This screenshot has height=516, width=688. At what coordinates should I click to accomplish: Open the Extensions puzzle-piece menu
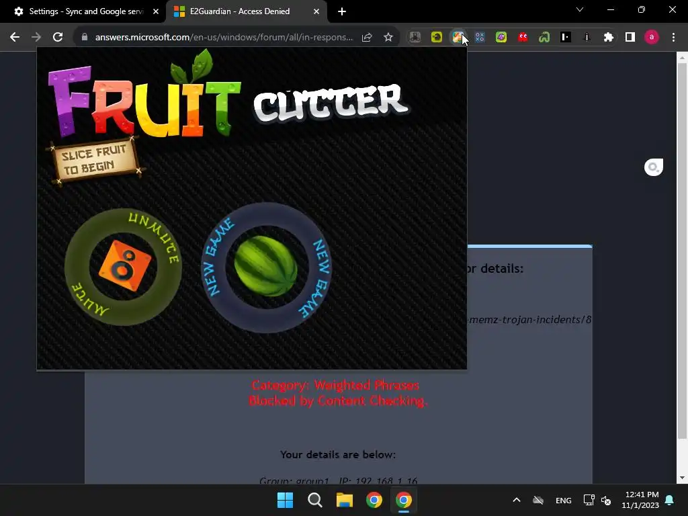click(x=609, y=38)
